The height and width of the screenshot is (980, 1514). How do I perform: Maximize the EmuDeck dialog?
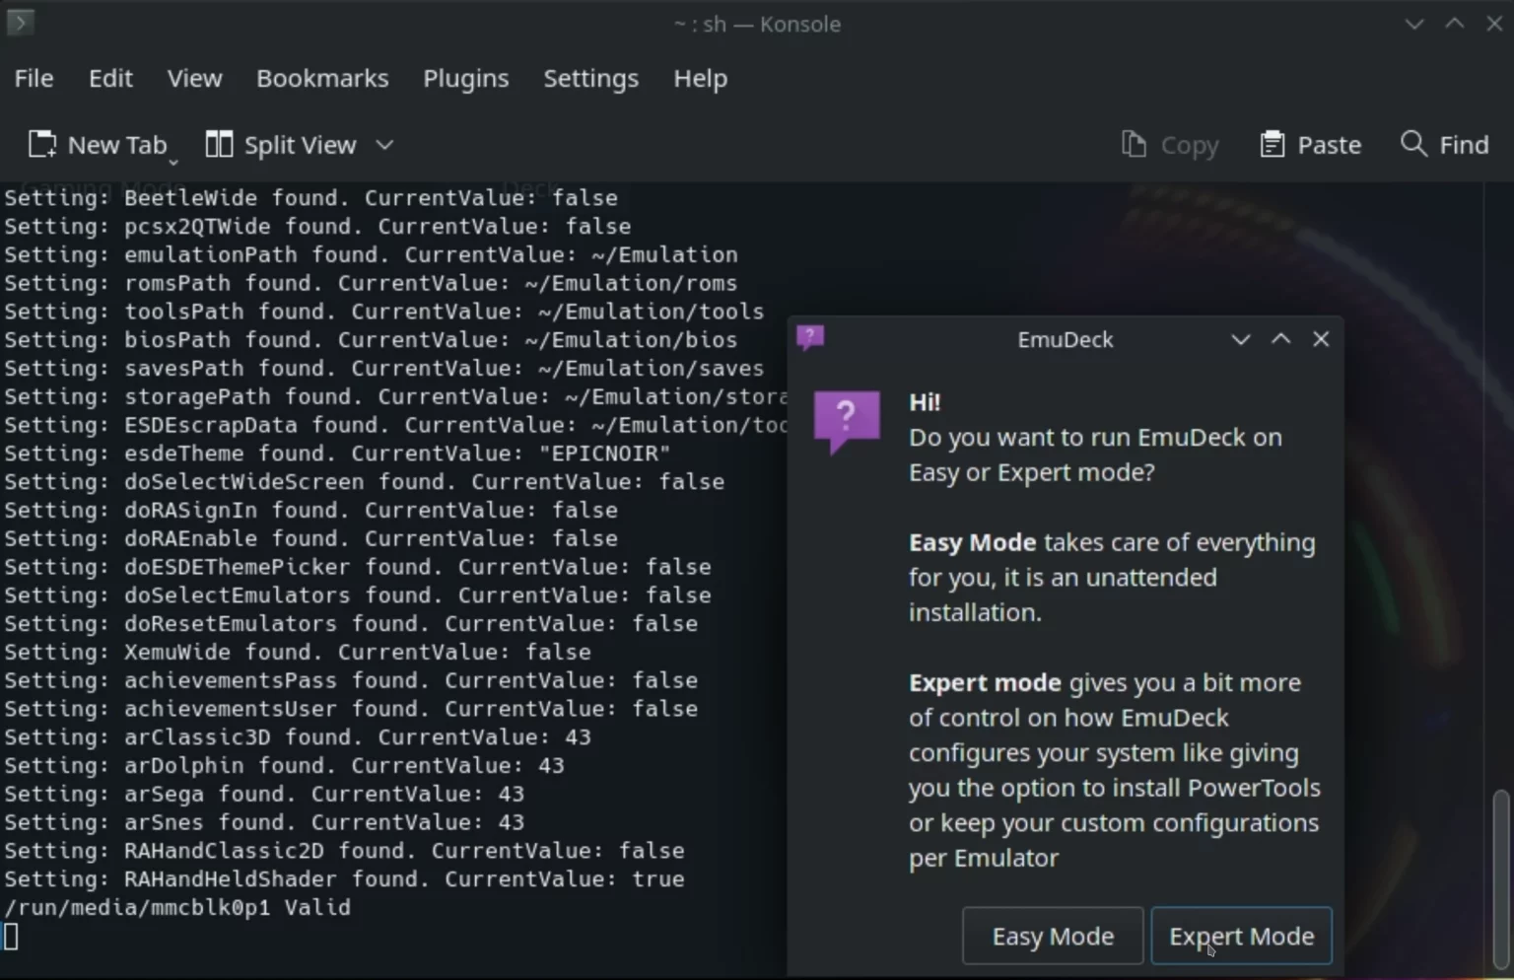click(x=1280, y=339)
